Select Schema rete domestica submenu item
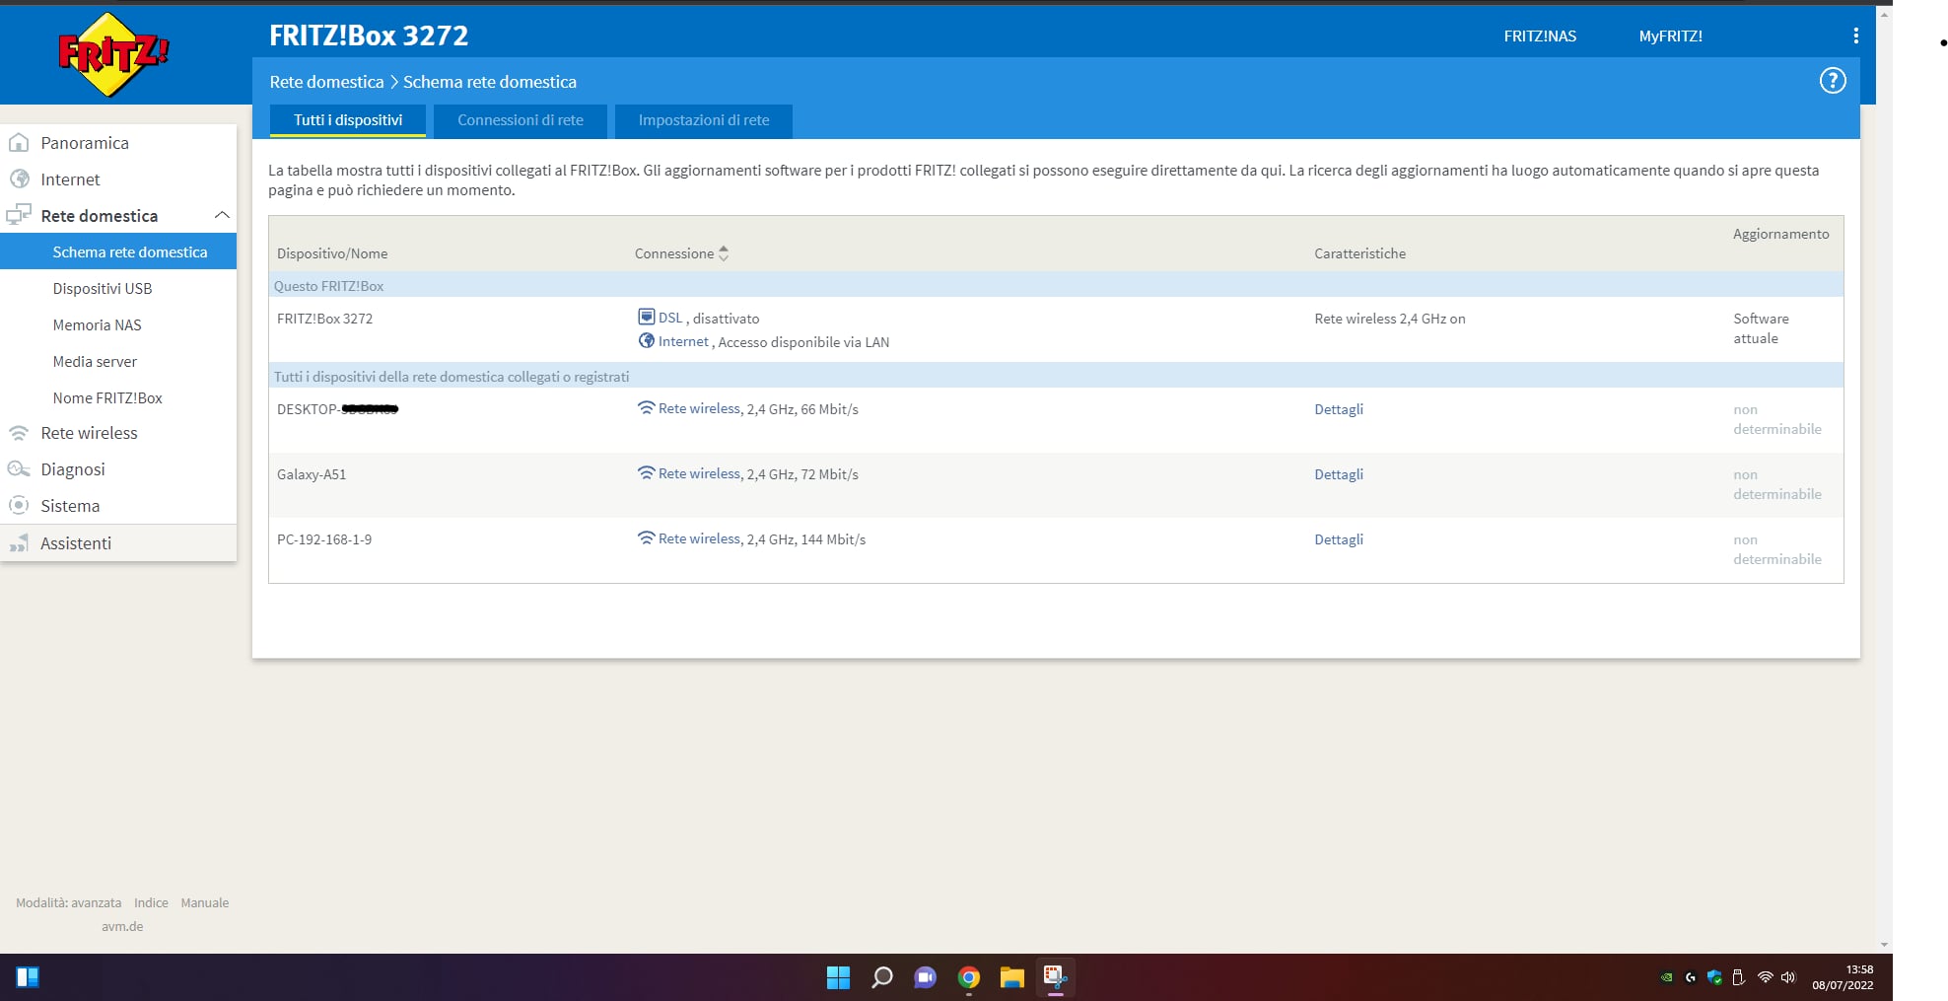The image size is (1948, 1001). (118, 251)
